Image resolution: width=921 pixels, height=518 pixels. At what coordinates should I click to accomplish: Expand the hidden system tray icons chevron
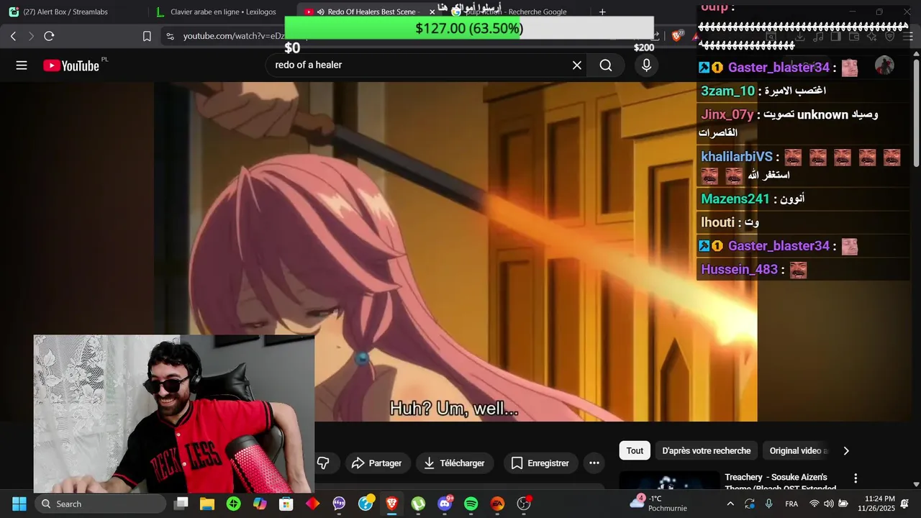(x=730, y=504)
